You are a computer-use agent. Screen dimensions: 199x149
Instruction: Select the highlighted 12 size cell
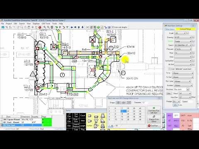pyautogui.click(x=124, y=111)
